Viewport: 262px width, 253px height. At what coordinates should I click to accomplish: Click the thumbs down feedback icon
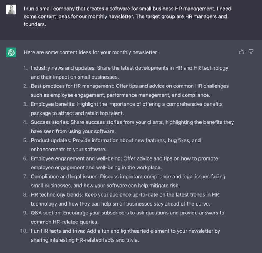(251, 52)
